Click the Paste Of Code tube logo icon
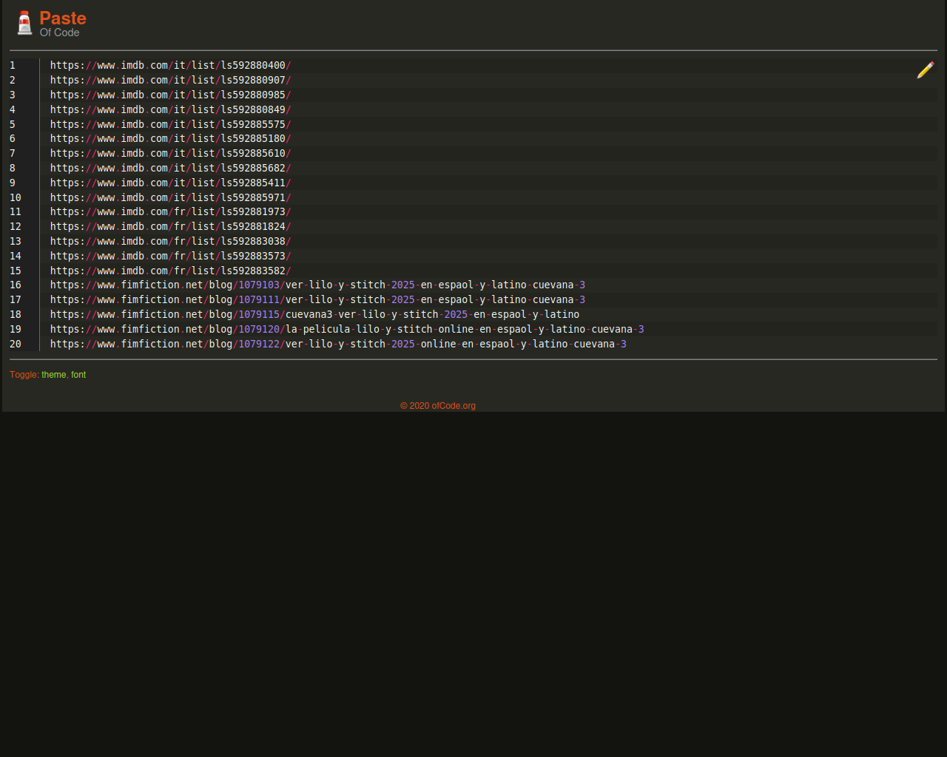The image size is (947, 757). (x=24, y=23)
